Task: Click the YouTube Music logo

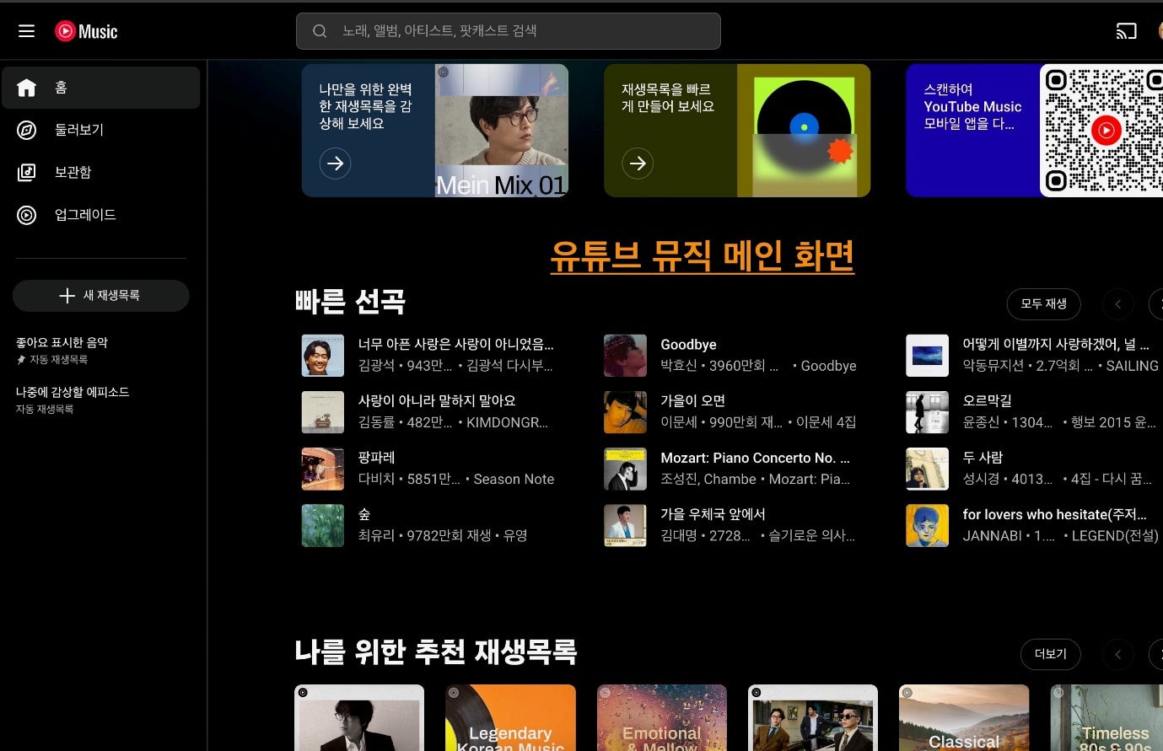Action: pos(85,31)
